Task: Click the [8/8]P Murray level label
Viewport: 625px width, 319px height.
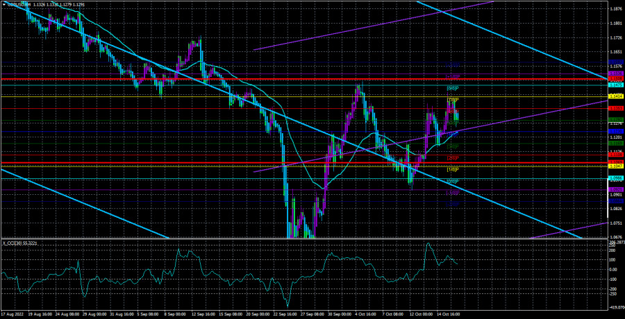Action: point(453,87)
